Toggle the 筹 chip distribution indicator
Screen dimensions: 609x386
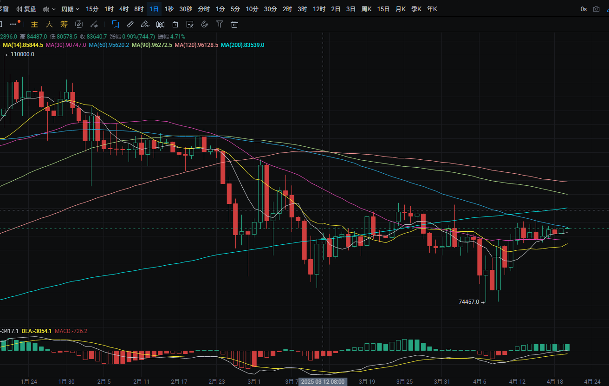(x=64, y=25)
